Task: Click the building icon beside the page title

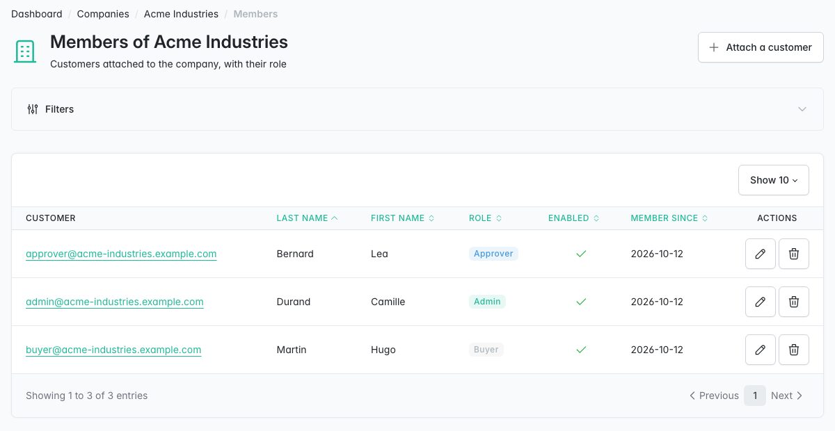Action: pyautogui.click(x=25, y=51)
